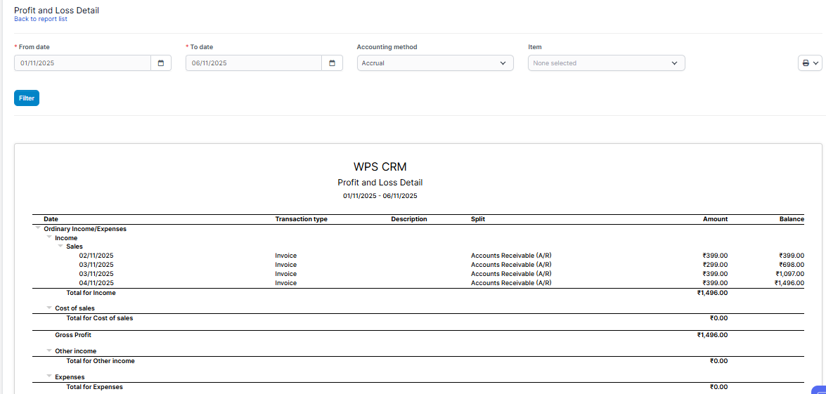Click the Total for Income amount ₹1,496.00
The image size is (826, 394).
click(x=712, y=293)
